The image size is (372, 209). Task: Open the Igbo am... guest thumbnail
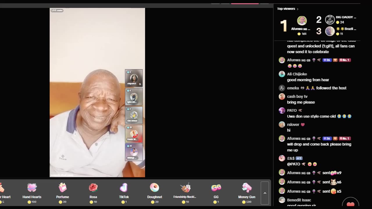pyautogui.click(x=134, y=96)
